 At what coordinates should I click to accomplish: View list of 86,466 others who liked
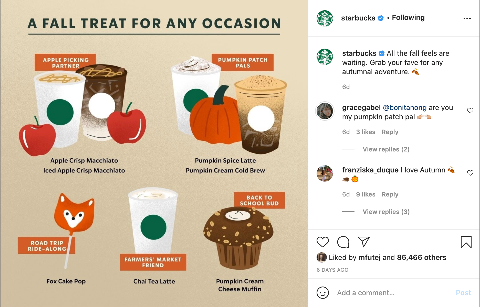pyautogui.click(x=421, y=257)
